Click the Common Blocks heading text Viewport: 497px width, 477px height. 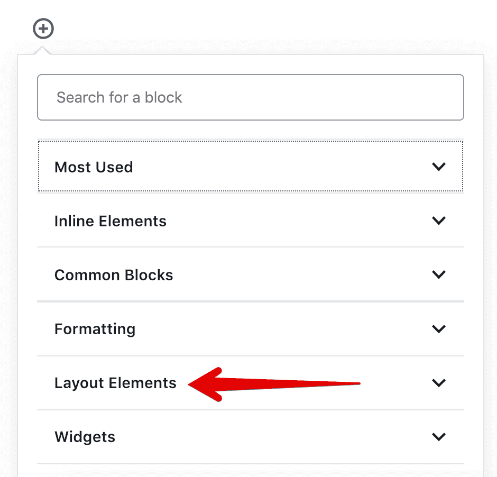(114, 275)
